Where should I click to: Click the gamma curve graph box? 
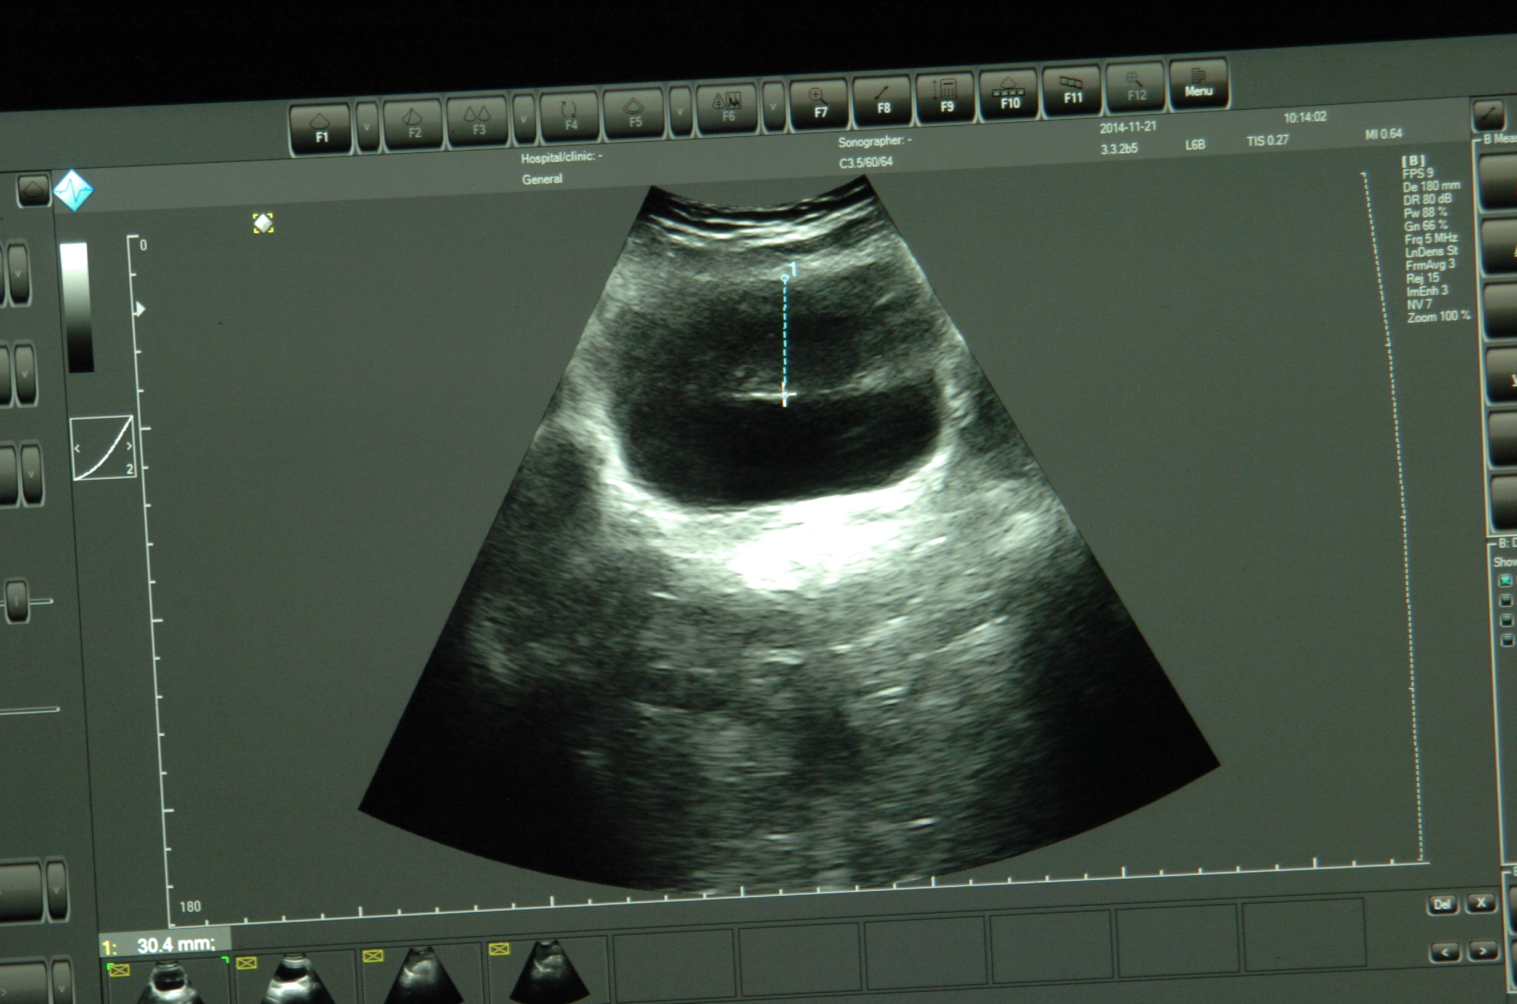(102, 448)
